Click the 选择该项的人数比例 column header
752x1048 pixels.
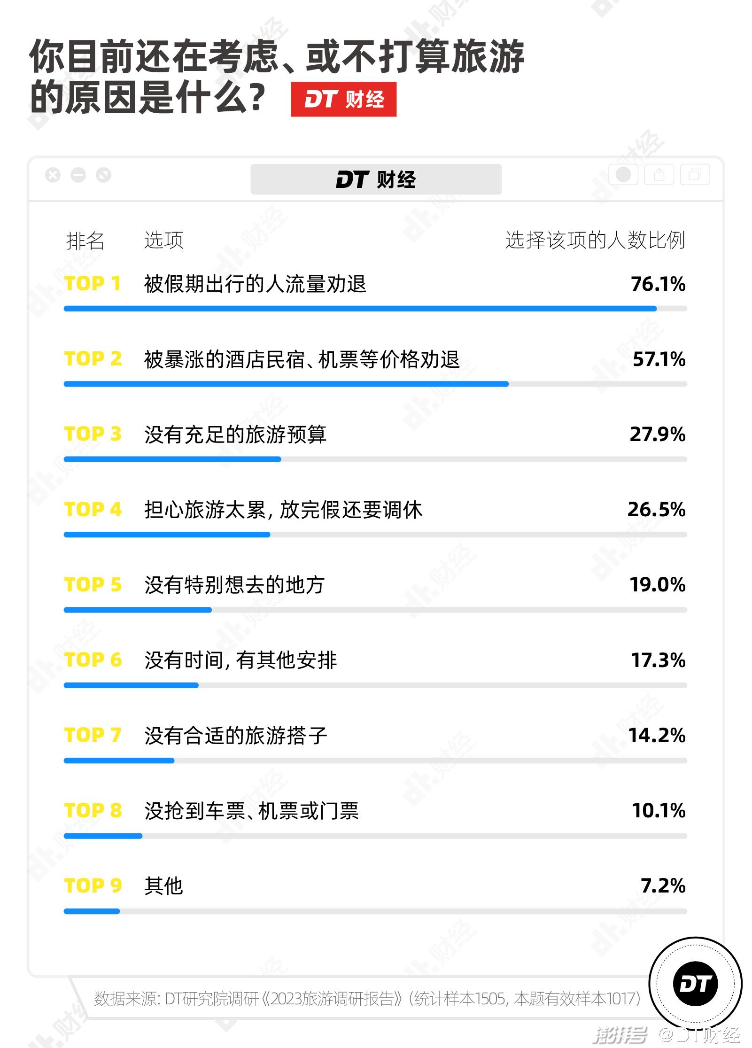tap(595, 240)
